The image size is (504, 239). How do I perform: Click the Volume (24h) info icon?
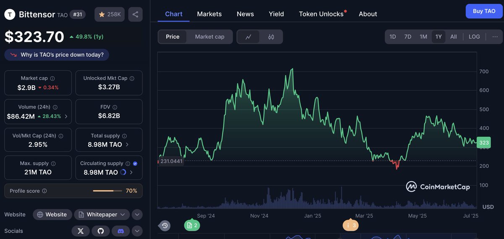coord(55,107)
